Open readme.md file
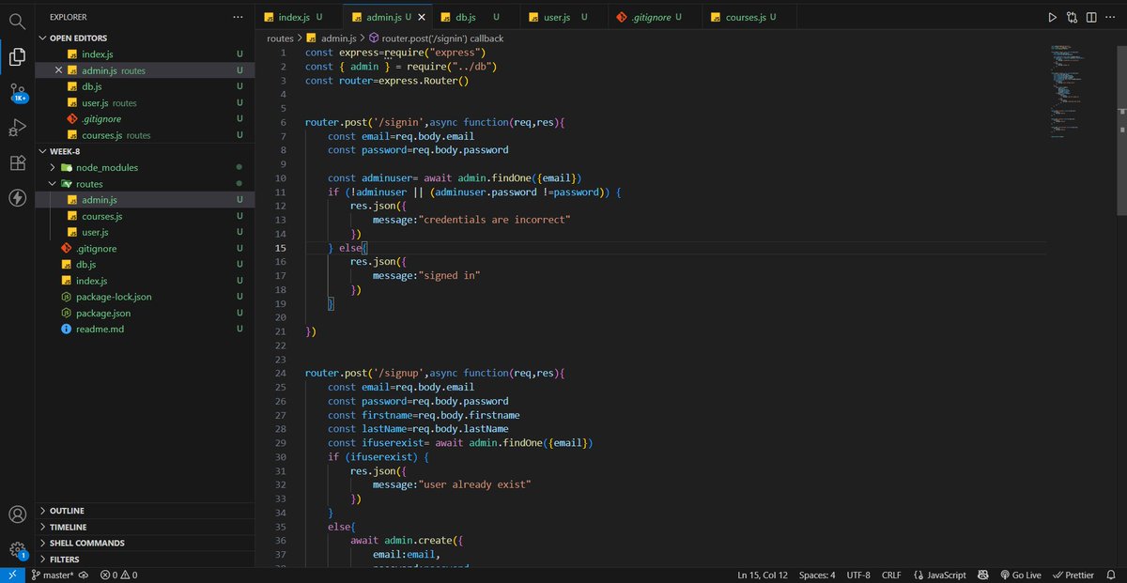 (x=145, y=329)
